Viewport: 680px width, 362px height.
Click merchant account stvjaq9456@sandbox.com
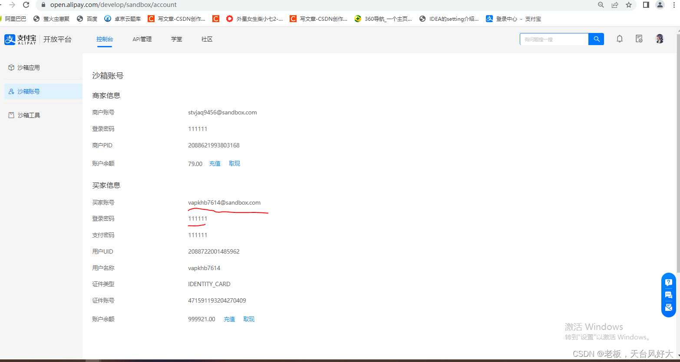222,112
